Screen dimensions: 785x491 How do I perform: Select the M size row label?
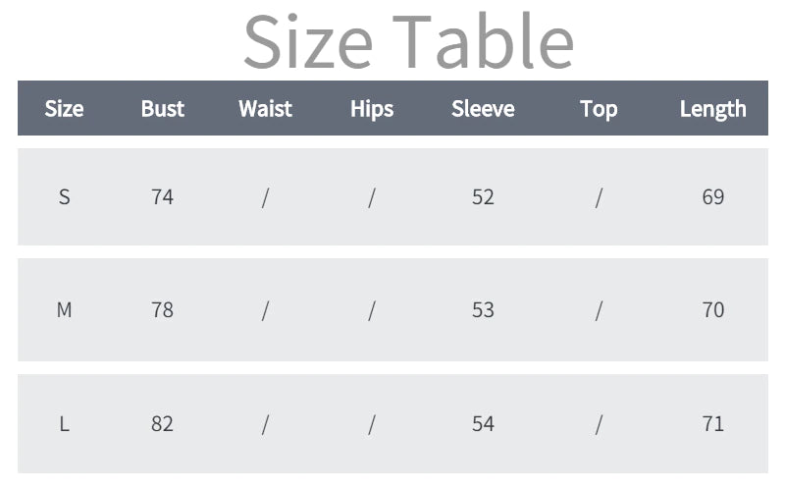(64, 310)
